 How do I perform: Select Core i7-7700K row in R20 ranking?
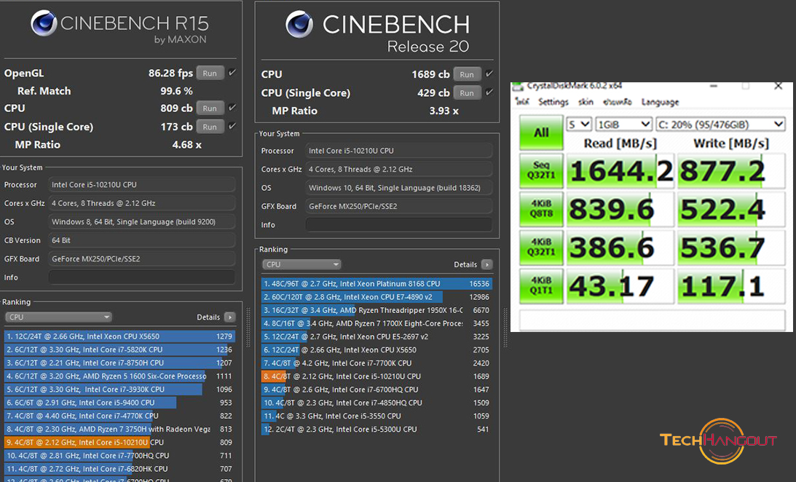pyautogui.click(x=377, y=363)
